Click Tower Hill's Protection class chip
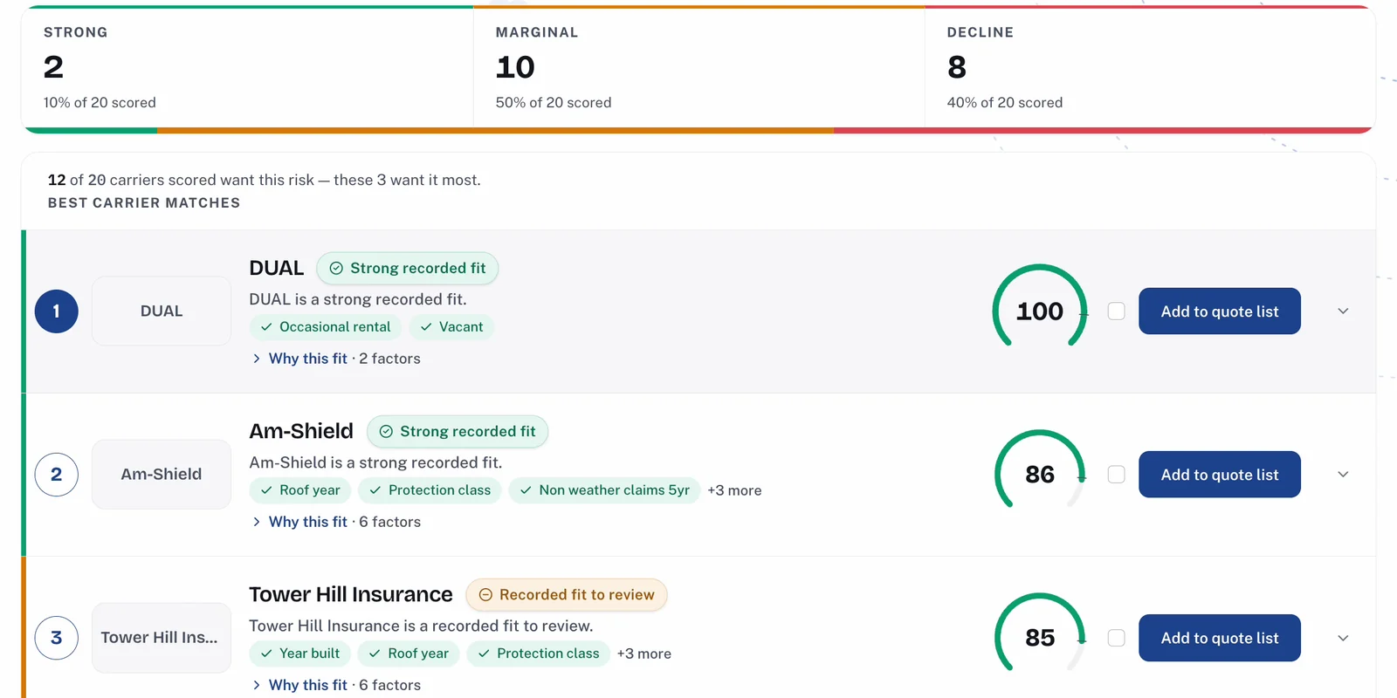1397x698 pixels. (x=539, y=654)
